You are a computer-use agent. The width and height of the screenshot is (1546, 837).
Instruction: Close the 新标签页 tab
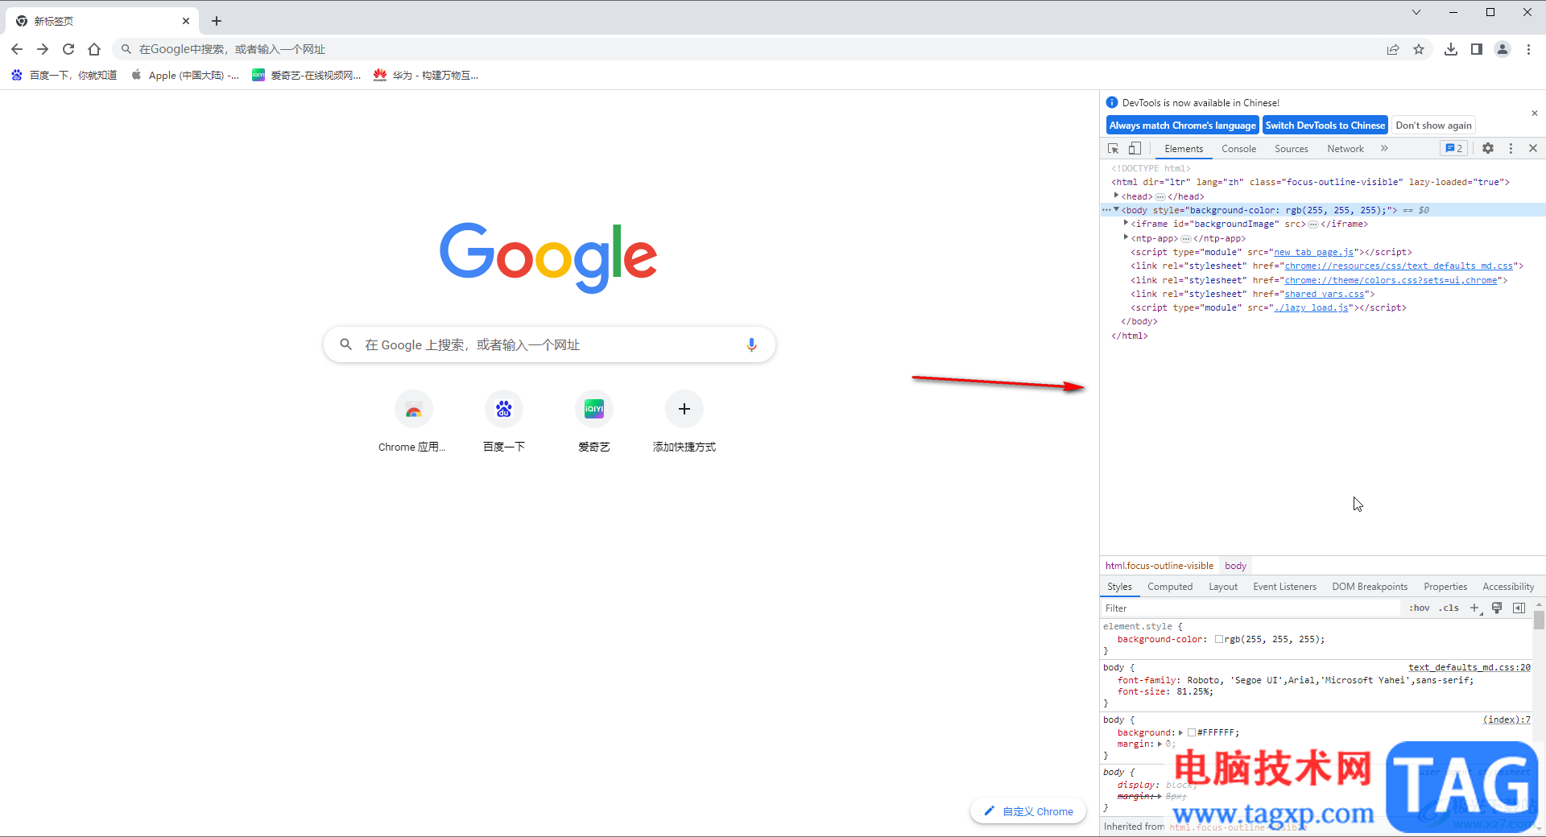point(186,21)
